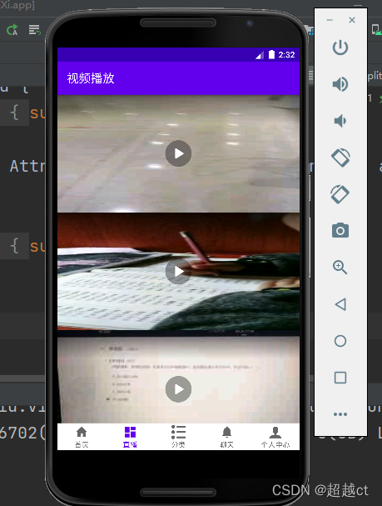Viewport: 382px width, 506px height.
Task: Open emulator extended controls (three dots)
Action: [340, 414]
